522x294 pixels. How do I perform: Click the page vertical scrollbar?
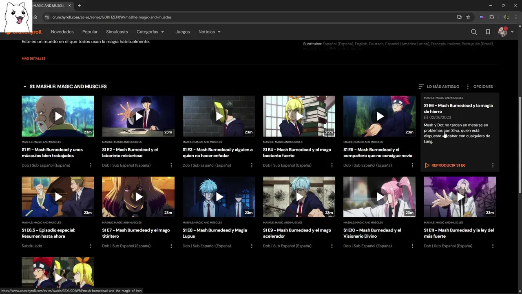(x=520, y=145)
